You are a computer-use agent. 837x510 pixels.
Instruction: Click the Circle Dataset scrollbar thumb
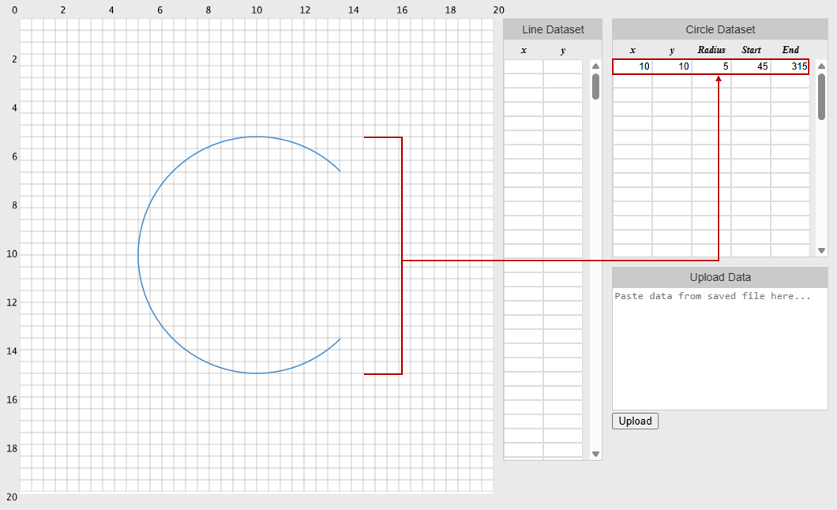(821, 96)
